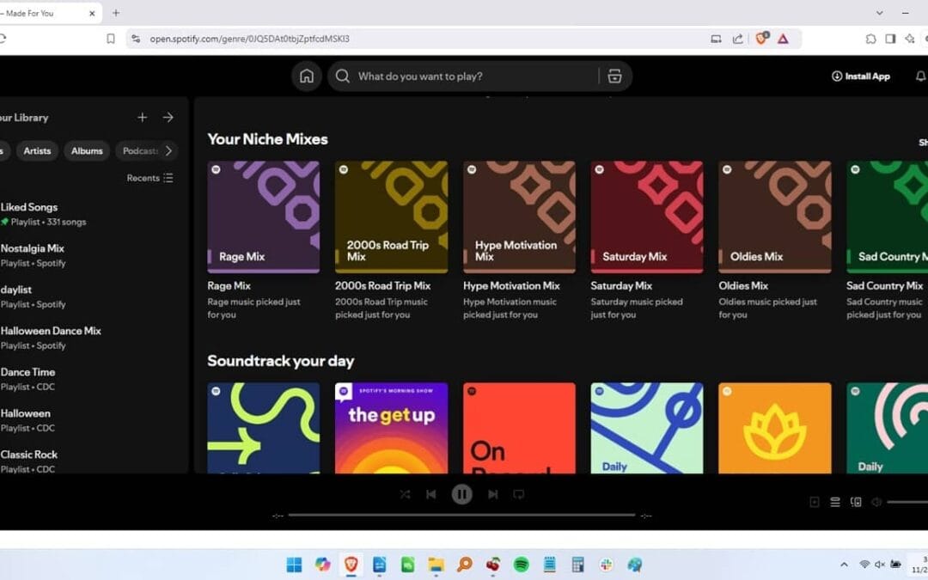Open the Now Playing view icon
The image size is (928, 580).
coord(815,502)
